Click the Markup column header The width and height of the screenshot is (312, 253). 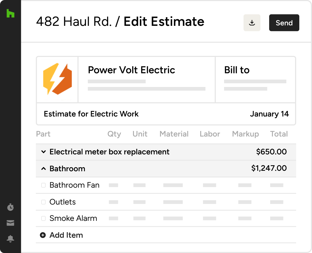pyautogui.click(x=245, y=134)
